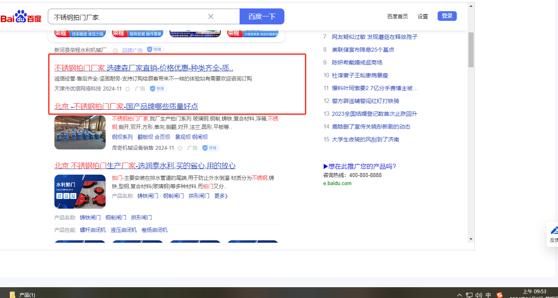
Task: Open the volume icon in system tray
Action: pyautogui.click(x=478, y=295)
